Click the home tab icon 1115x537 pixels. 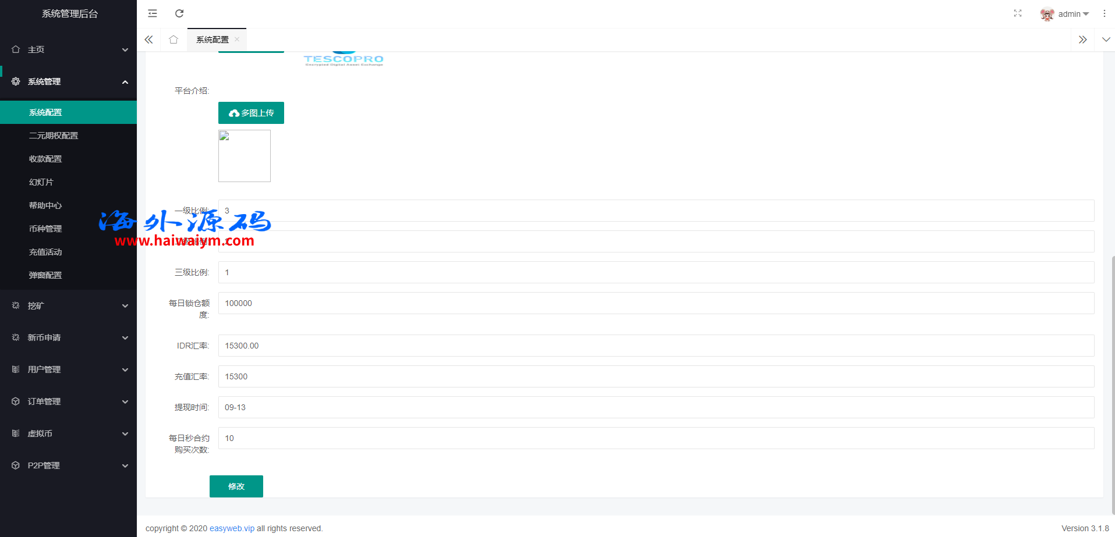coord(174,40)
